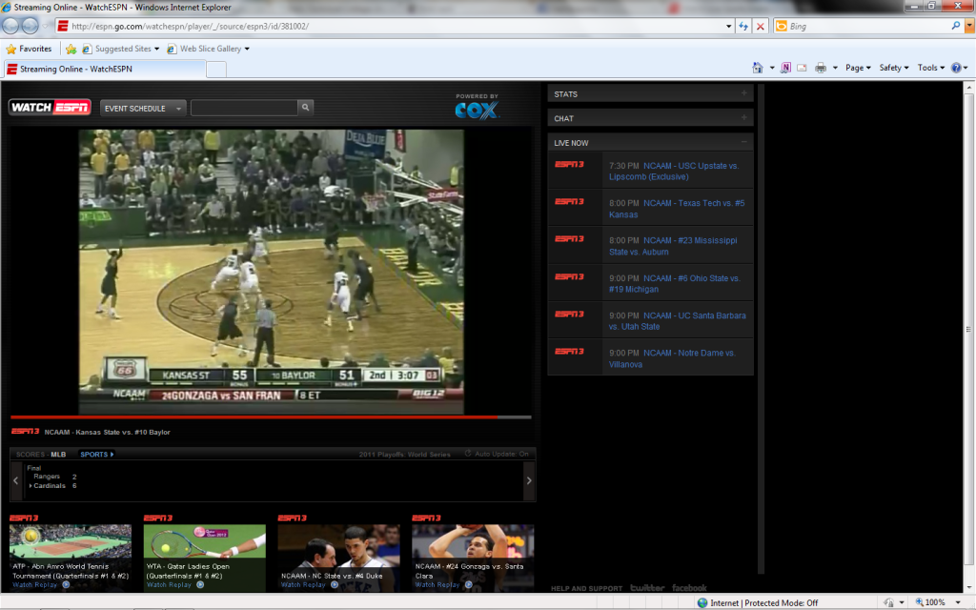Open the zoom level dropdown arrow
976x610 pixels.
(x=958, y=602)
